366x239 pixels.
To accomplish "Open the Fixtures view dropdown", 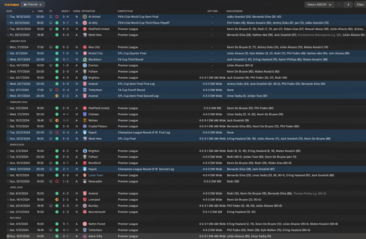I will (33, 5).
